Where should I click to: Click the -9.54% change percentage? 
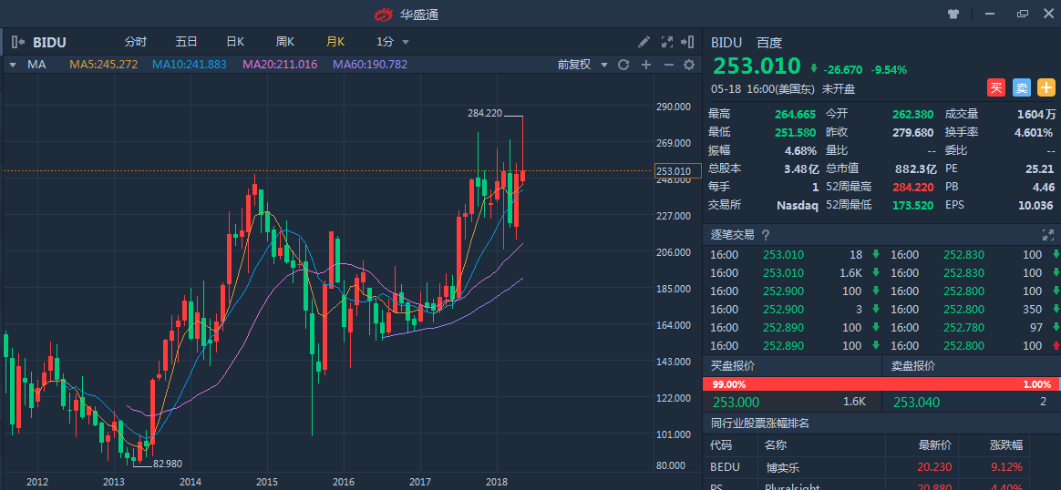pyautogui.click(x=889, y=69)
